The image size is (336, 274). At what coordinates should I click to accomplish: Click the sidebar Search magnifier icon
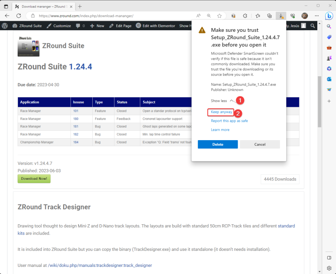(329, 27)
